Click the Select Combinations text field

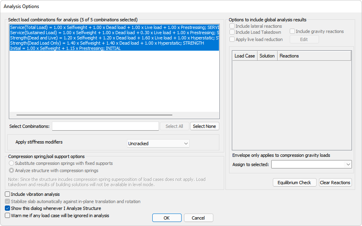105,126
